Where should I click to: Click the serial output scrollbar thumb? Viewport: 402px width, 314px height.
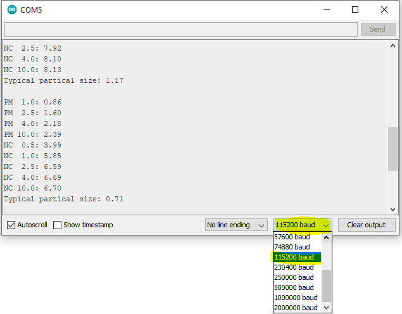[x=393, y=149]
